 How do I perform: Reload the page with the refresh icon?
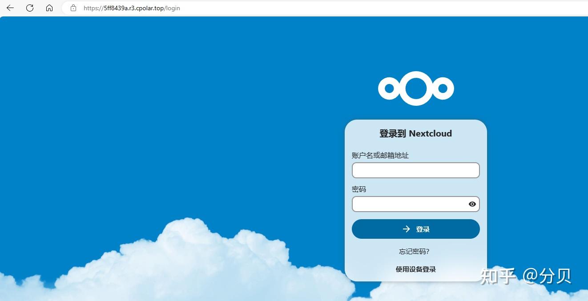pyautogui.click(x=29, y=8)
